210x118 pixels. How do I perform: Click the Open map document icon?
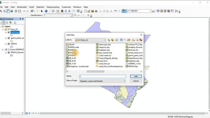coord(89,11)
